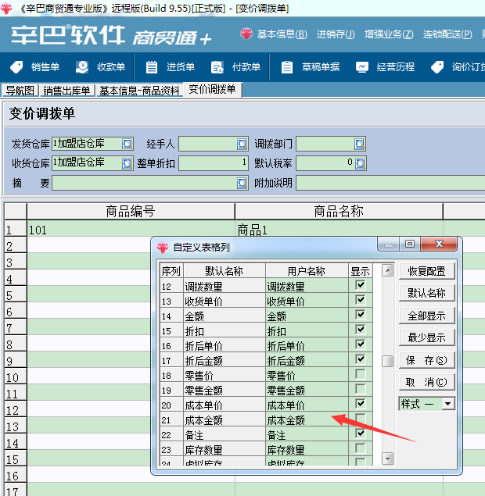This screenshot has width=485, height=496.
Task: Open the 增强业务(Z) menu
Action: pos(389,34)
